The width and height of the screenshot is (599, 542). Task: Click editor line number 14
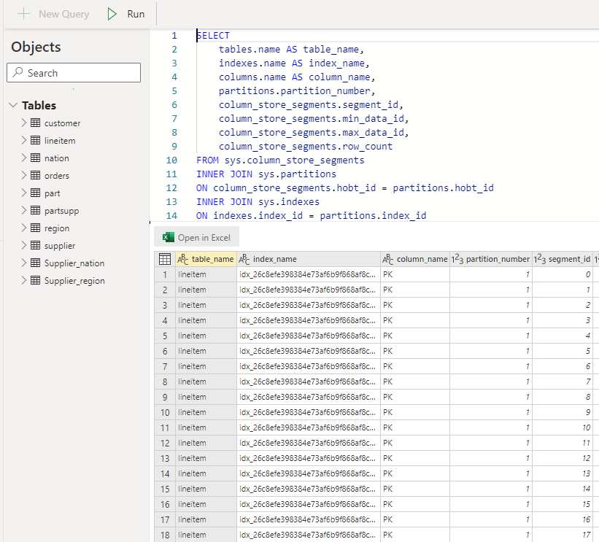click(171, 215)
